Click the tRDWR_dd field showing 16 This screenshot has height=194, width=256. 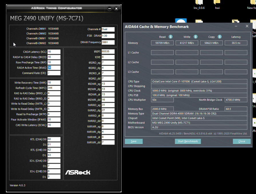pyautogui.click(x=108, y=100)
